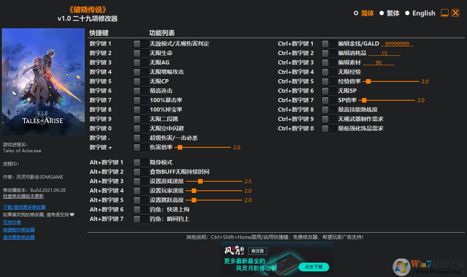Screen dimensions: 467x277
Task: Enable 隐身模式 option
Action: (x=140, y=162)
